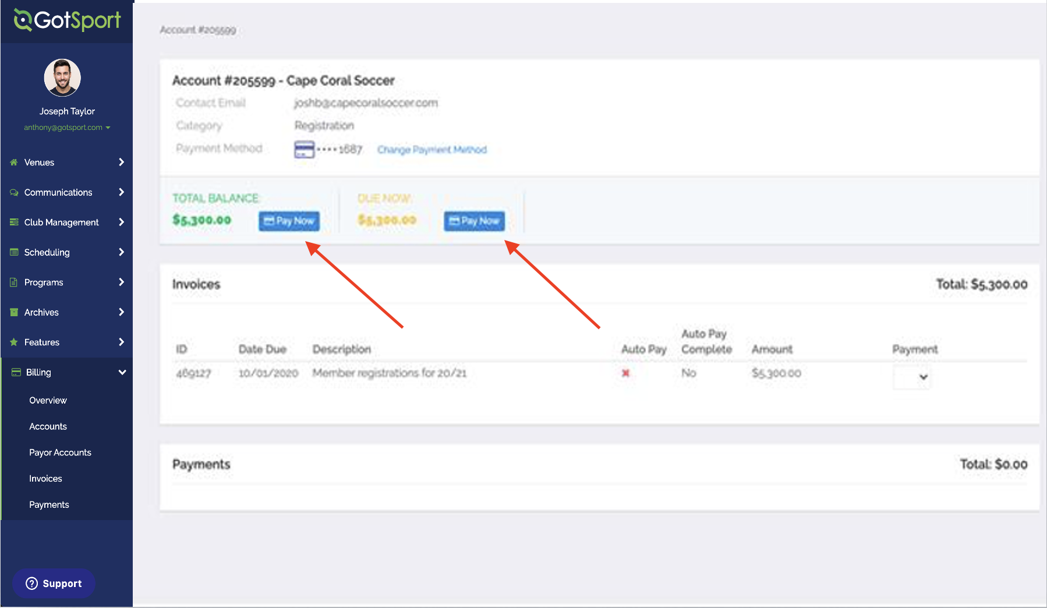Click the Amount column header
Viewport: 1047px width, 608px height.
tap(772, 349)
